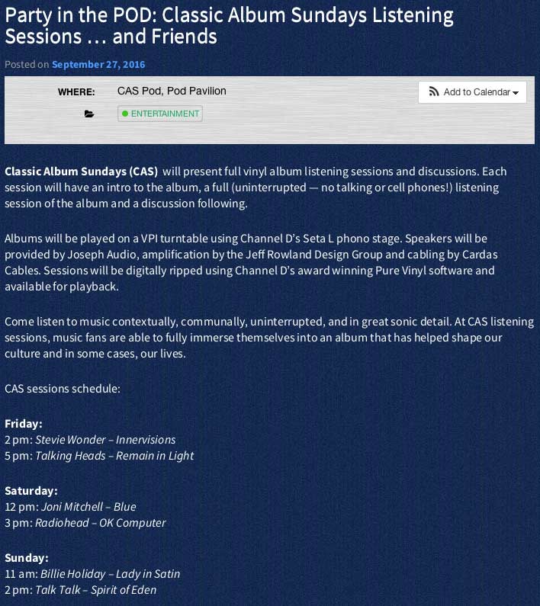Click the Sunday: schedule heading
Screen dimensions: 540x606
pos(27,558)
